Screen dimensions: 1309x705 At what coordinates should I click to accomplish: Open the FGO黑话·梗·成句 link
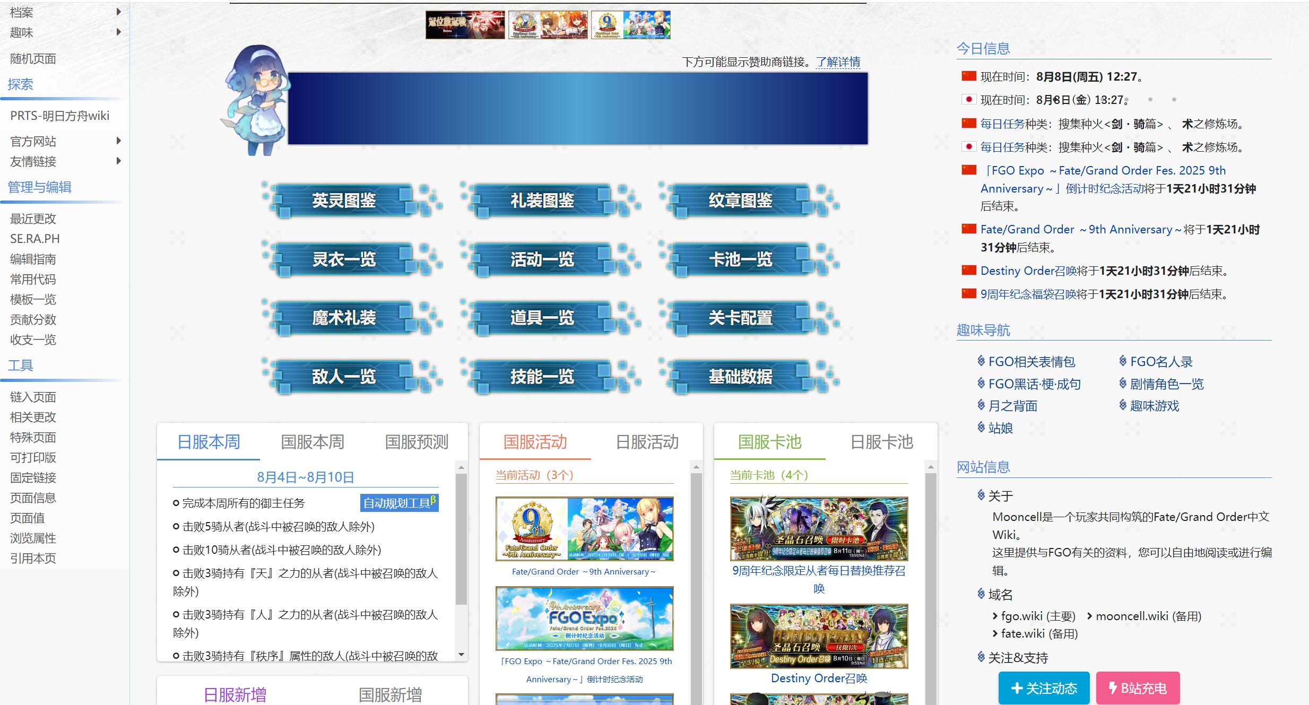pyautogui.click(x=1034, y=384)
